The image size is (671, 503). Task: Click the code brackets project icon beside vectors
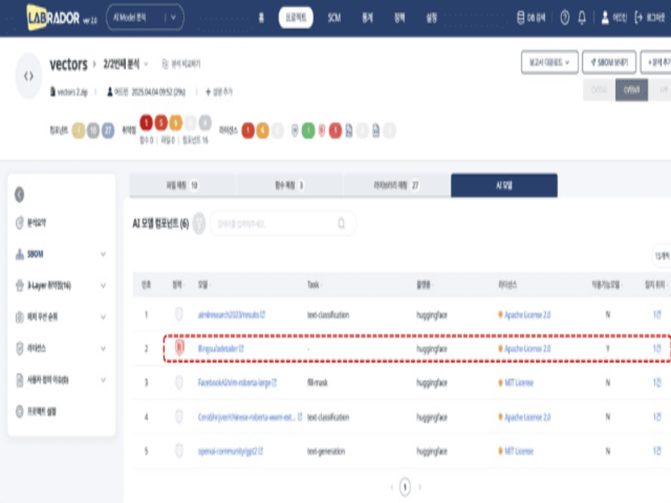29,75
